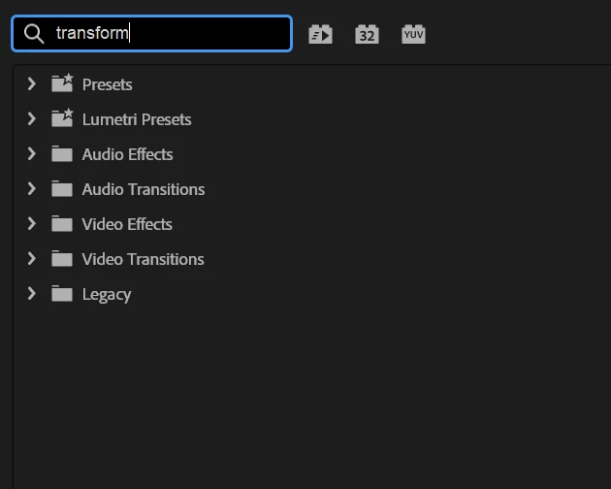Click the Legacy folder icon

(x=62, y=294)
